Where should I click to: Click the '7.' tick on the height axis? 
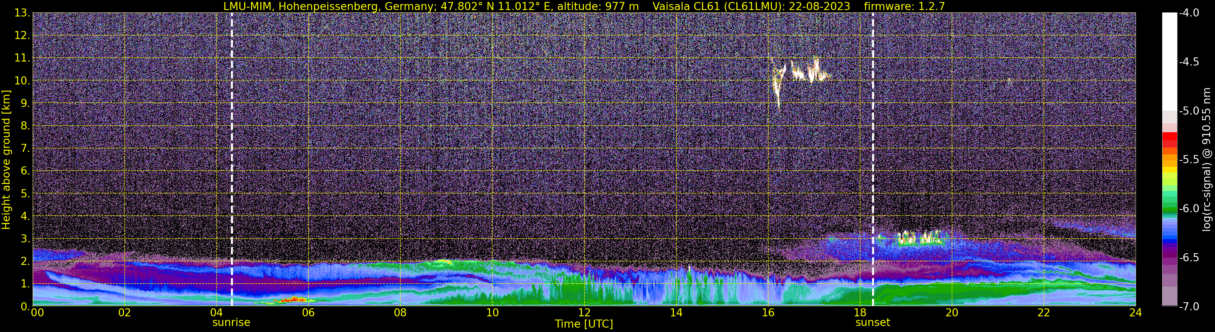[x=25, y=149]
